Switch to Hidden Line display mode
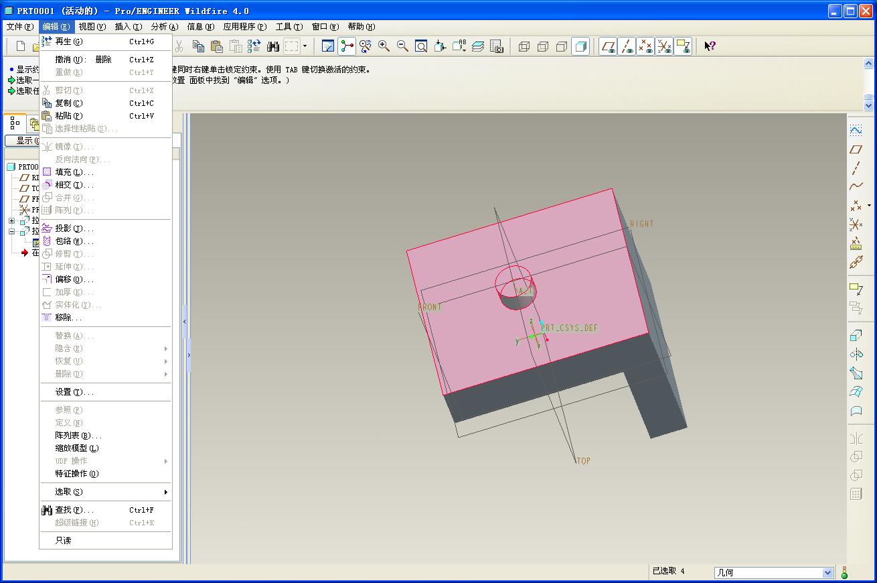The image size is (877, 583). [x=543, y=46]
